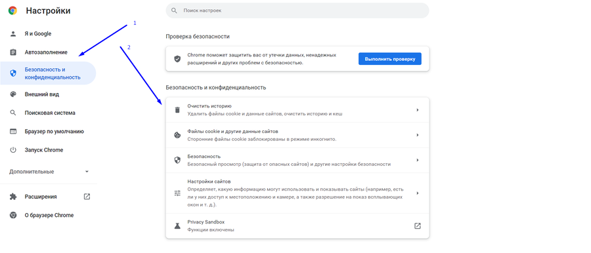
Task: Open Privacy Sandbox external link icon
Action: [417, 226]
